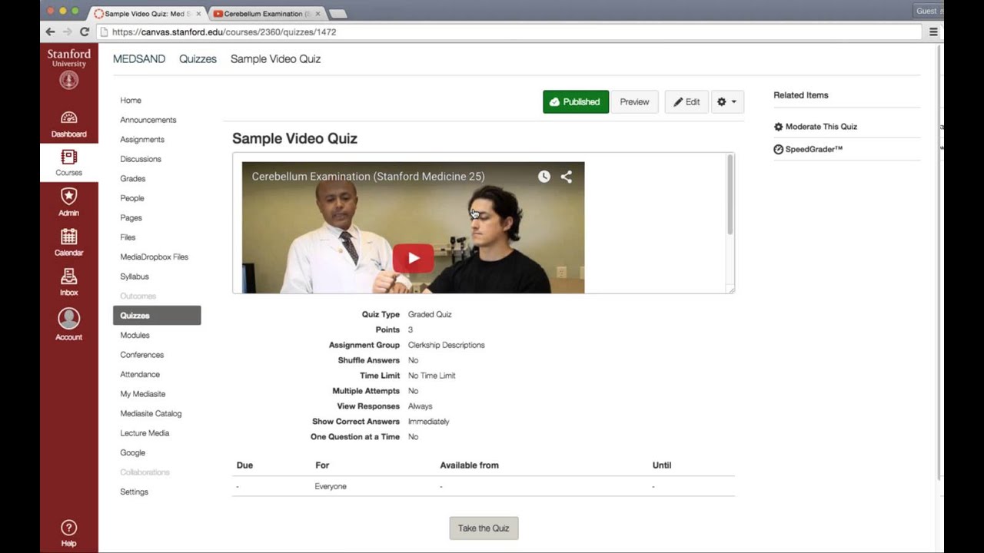Viewport: 984px width, 553px height.
Task: Reload the page with the refresh icon
Action: point(85,32)
